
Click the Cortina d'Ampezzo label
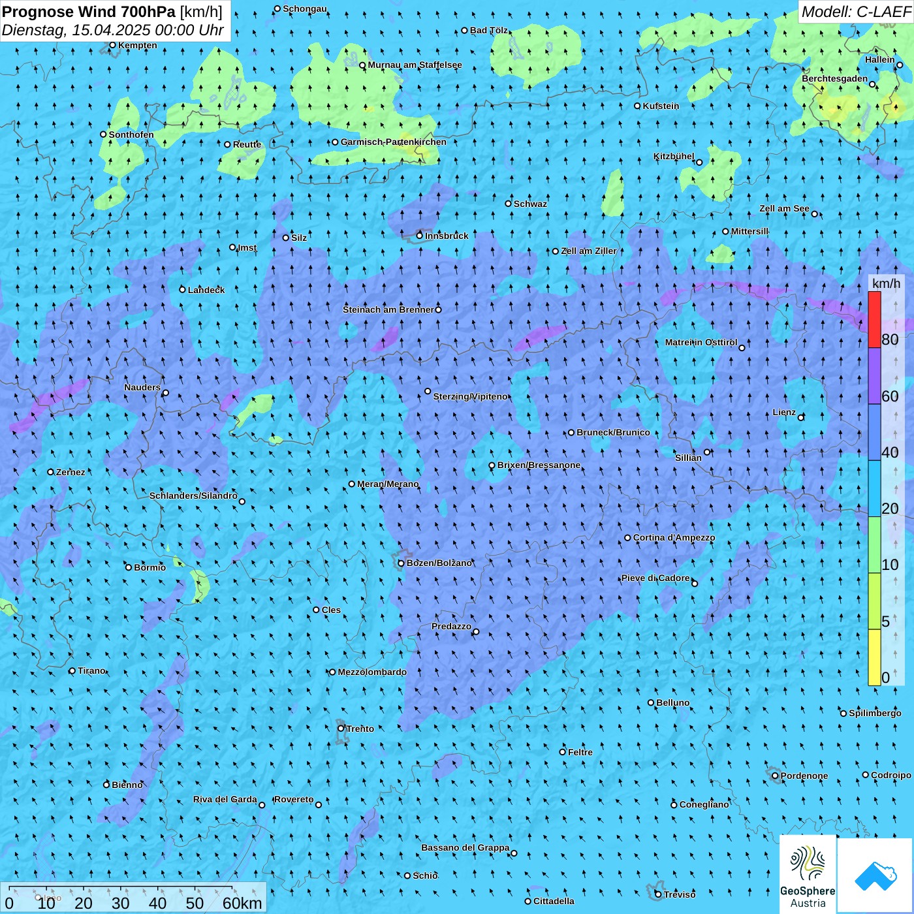674,537
